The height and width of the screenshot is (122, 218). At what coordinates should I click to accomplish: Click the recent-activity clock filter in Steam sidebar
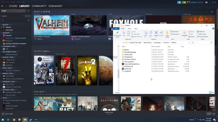click(26, 16)
